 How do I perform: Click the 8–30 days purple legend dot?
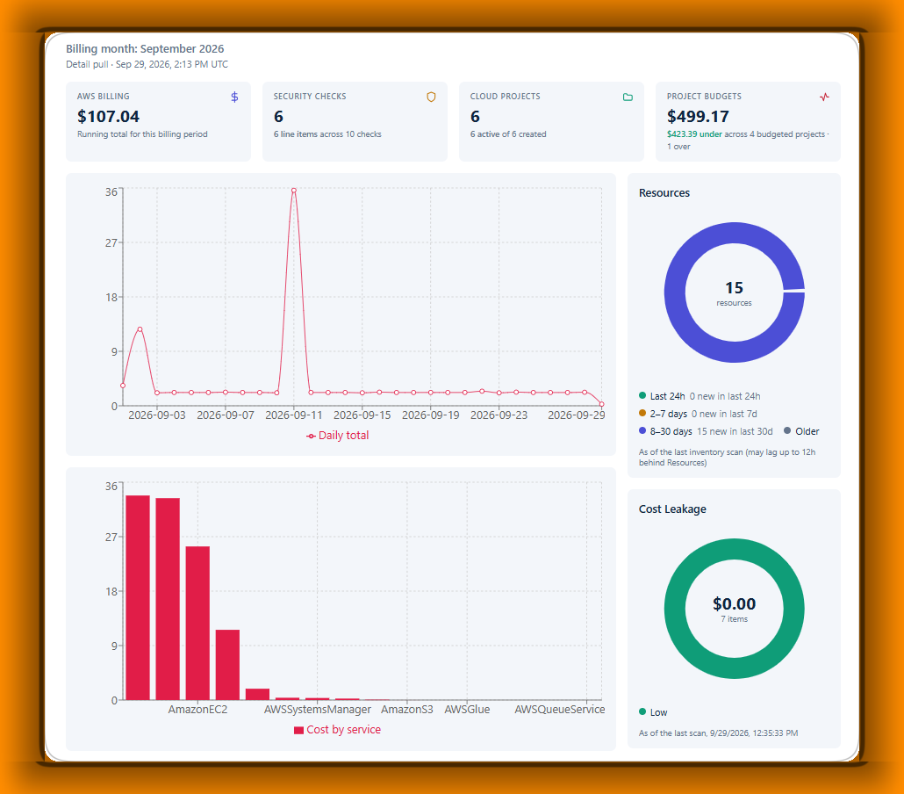(x=642, y=430)
